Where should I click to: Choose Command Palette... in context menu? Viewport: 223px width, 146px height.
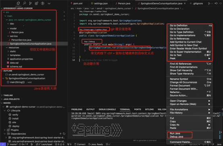point(190,142)
